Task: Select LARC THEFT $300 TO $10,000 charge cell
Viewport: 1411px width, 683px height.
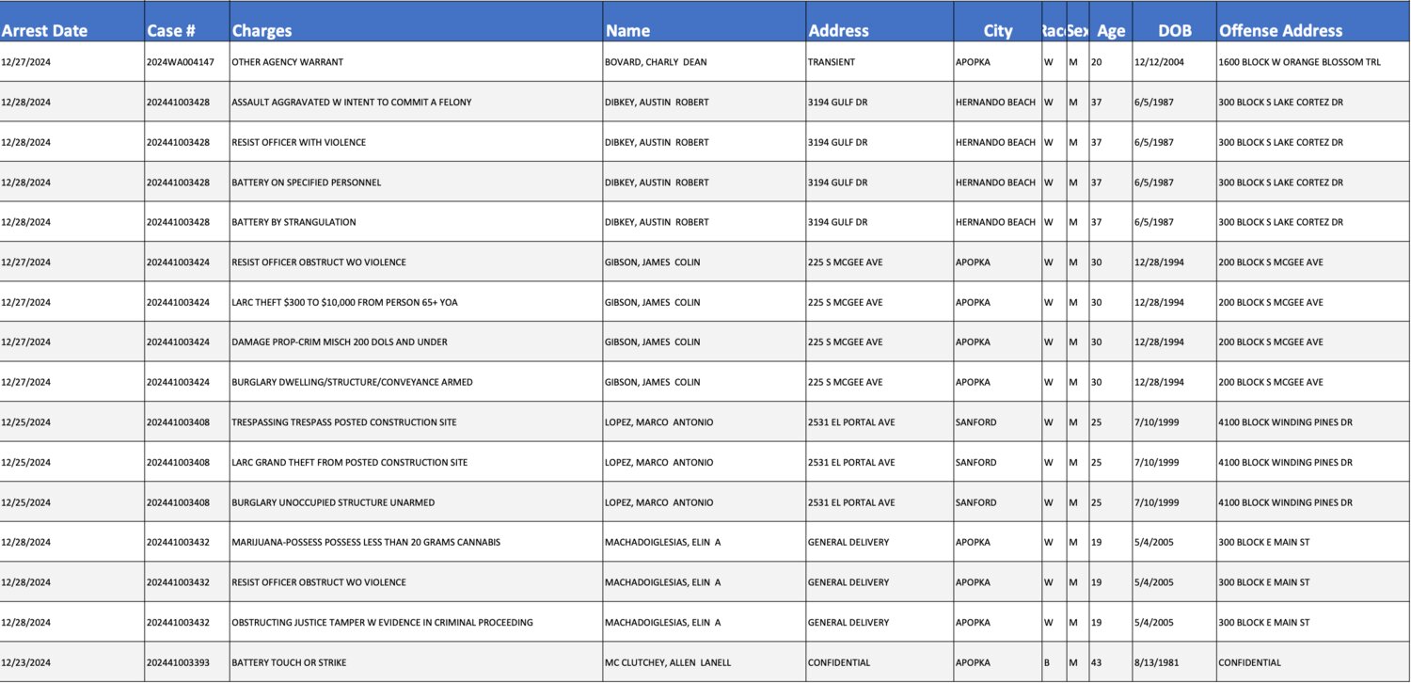Action: coord(416,302)
